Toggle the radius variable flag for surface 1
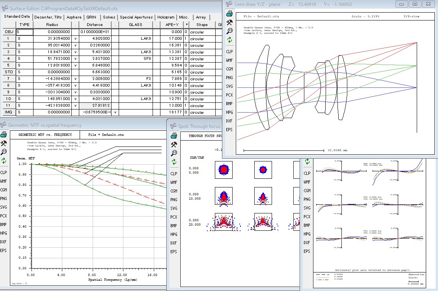This screenshot has width=438, height=291. [x=75, y=39]
